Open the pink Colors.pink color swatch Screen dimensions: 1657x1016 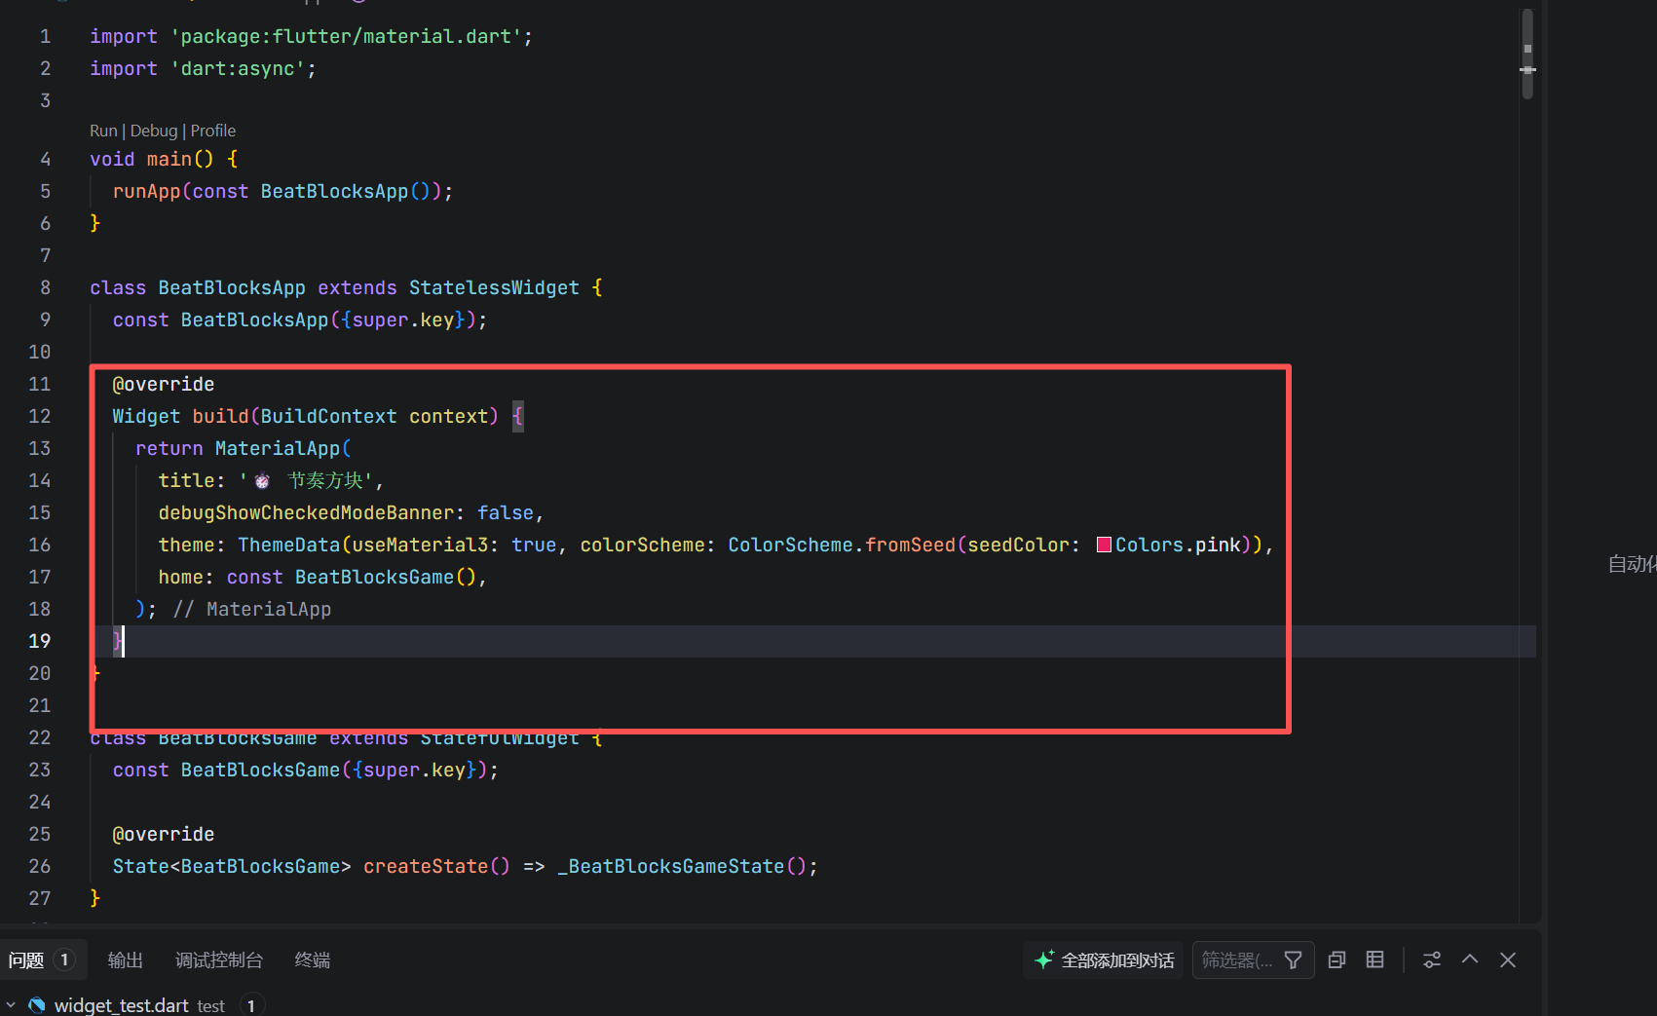tap(1104, 545)
